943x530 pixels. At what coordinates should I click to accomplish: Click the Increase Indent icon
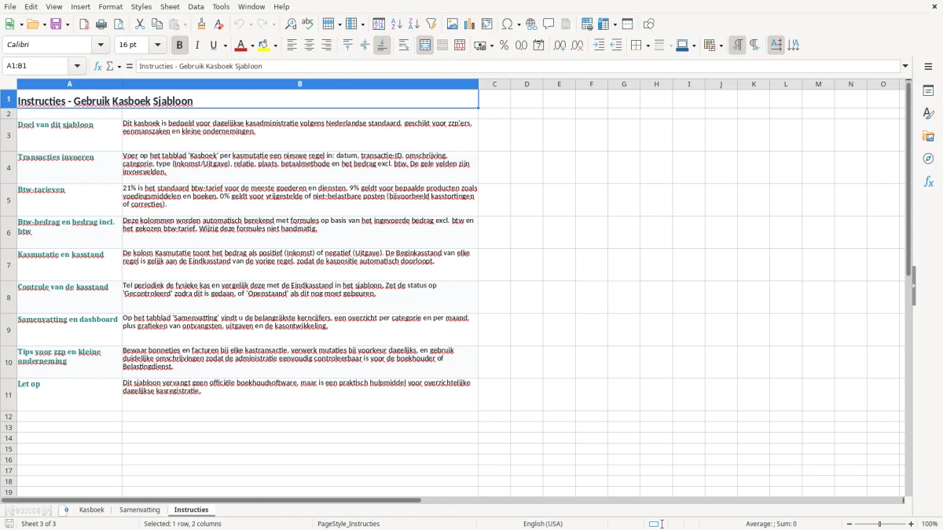coord(599,46)
